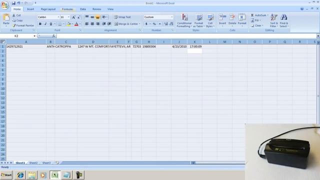
Task: Switch to the Formulas tab
Action: (x=67, y=9)
